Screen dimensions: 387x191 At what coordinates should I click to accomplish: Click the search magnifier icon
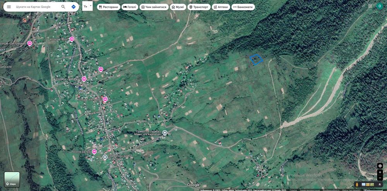tap(63, 7)
